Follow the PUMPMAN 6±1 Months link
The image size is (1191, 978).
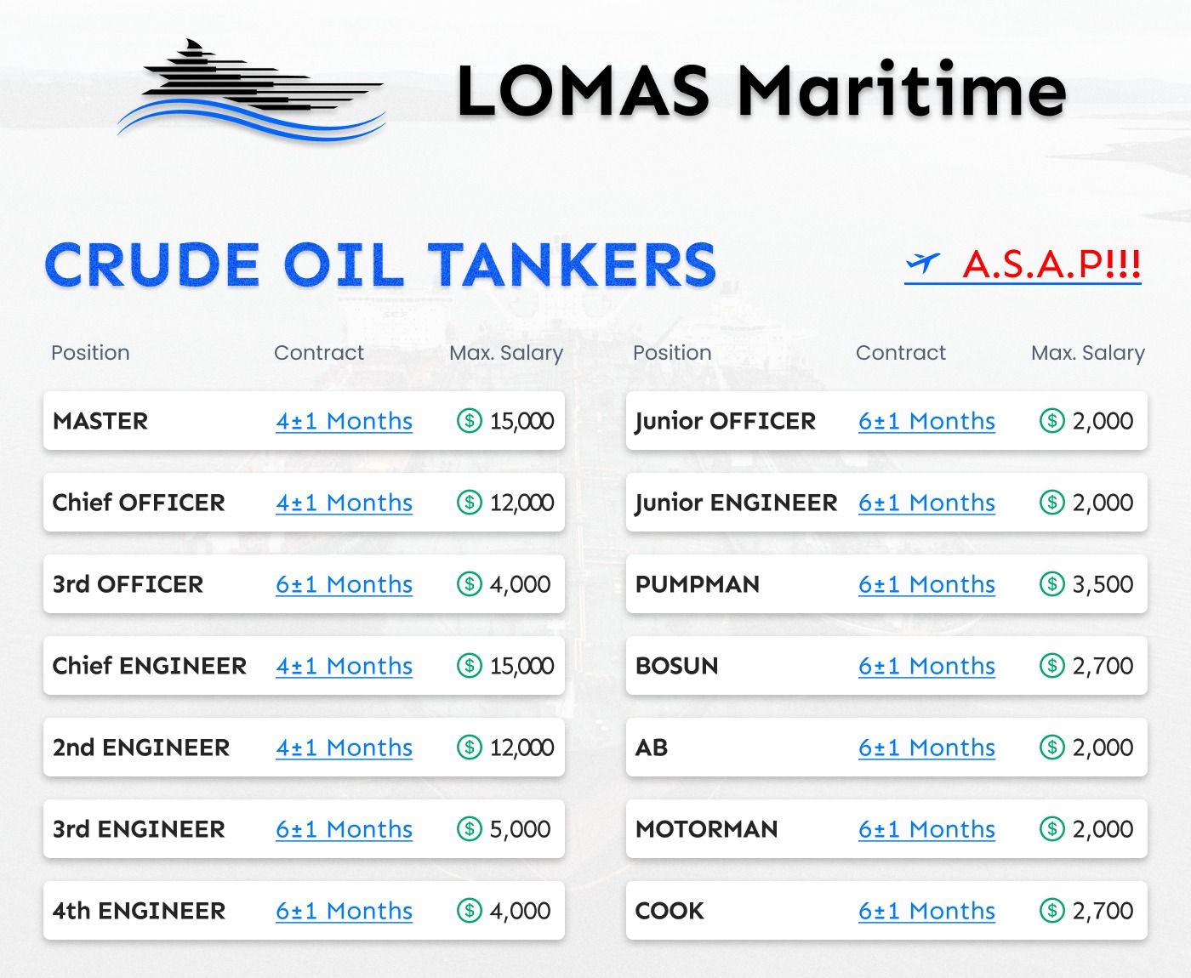pos(926,584)
